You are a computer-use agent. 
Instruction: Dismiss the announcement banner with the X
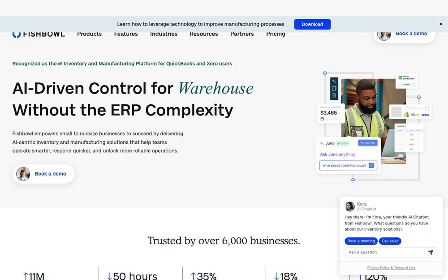click(440, 24)
